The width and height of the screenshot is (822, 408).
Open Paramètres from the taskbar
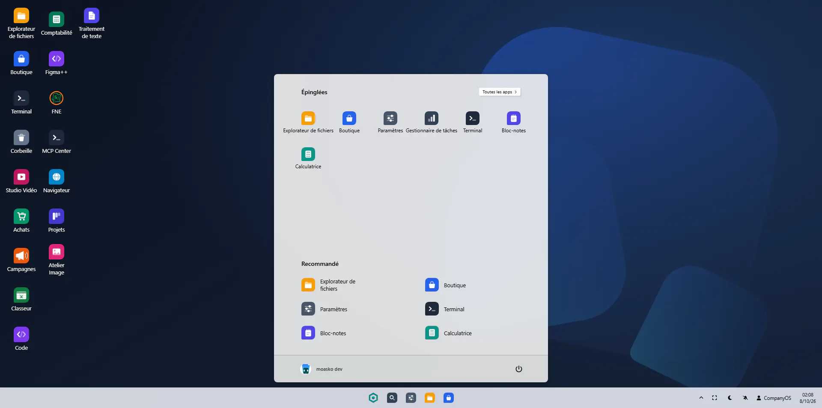[411, 398]
